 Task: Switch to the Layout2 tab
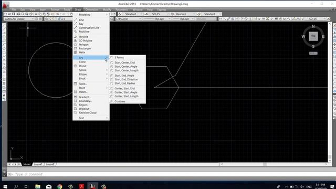(x=50, y=164)
